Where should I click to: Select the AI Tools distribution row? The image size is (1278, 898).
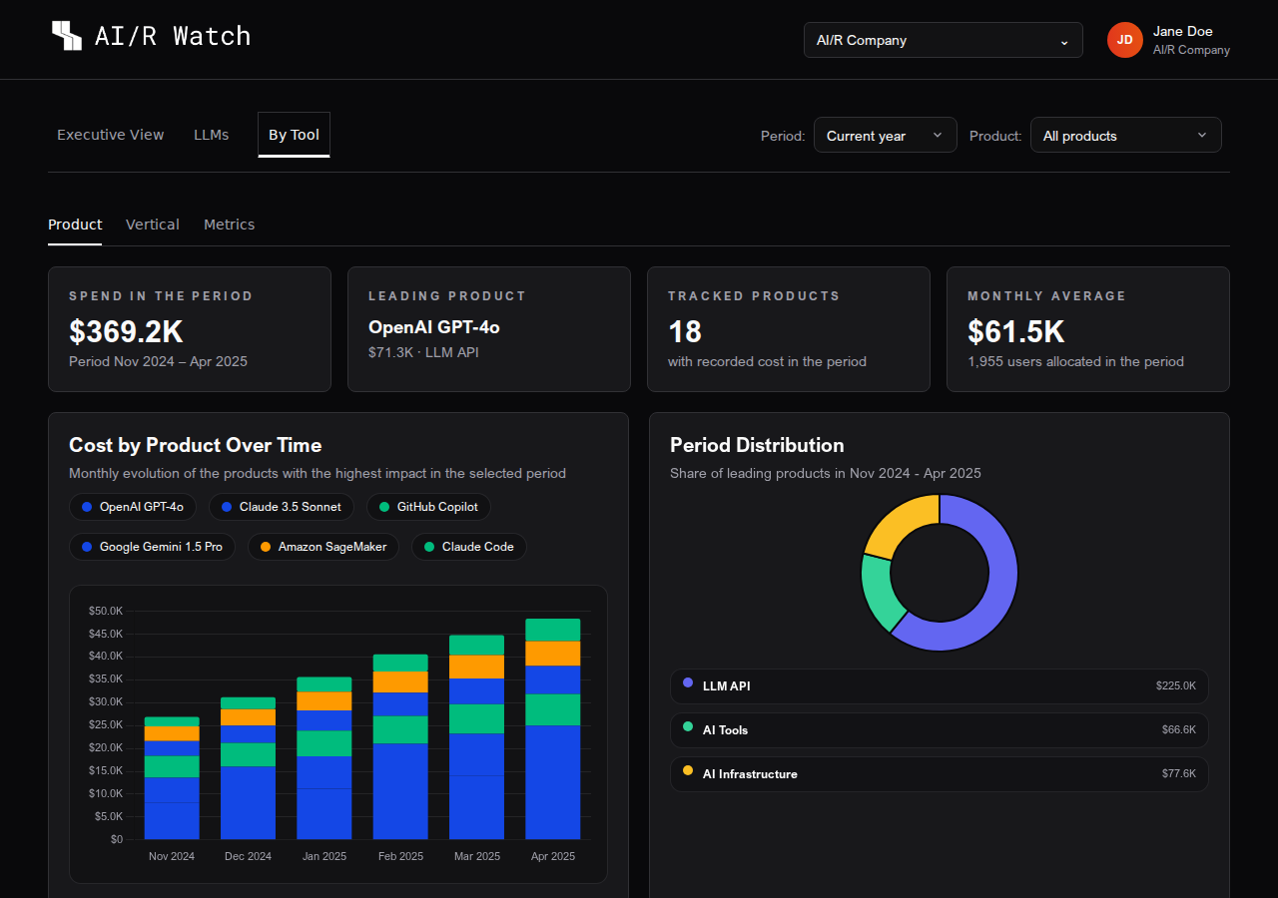940,730
